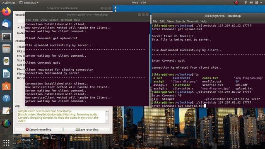Click 'uml.pdf' in the ls listing
This screenshot has height=149, width=265.
241,85
